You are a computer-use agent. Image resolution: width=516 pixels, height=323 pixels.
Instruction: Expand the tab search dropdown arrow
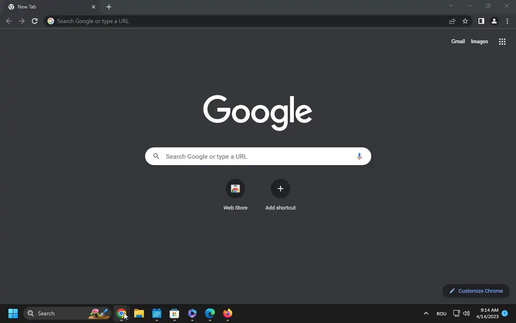pyautogui.click(x=451, y=6)
